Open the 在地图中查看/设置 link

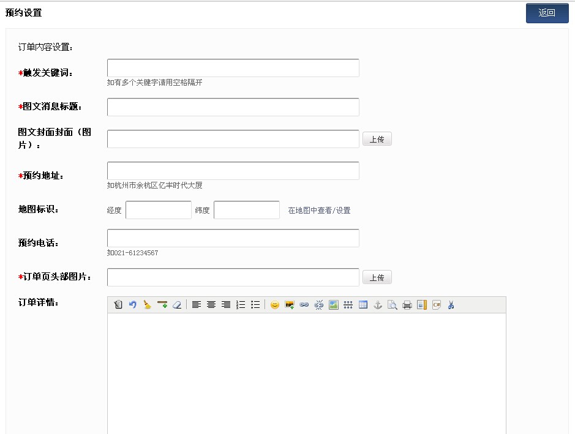point(319,211)
